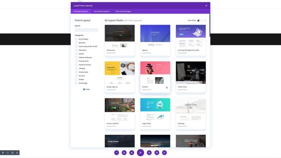Screen dimensions: 281x158
Task: Click the Coffee Shop pack name text
Action: click(182, 87)
